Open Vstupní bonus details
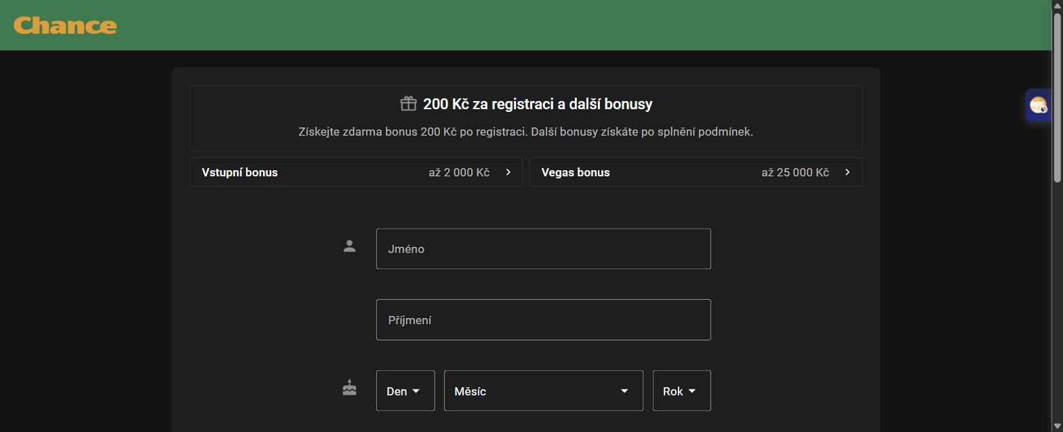Screen dimensions: 1063x432 (356, 172)
